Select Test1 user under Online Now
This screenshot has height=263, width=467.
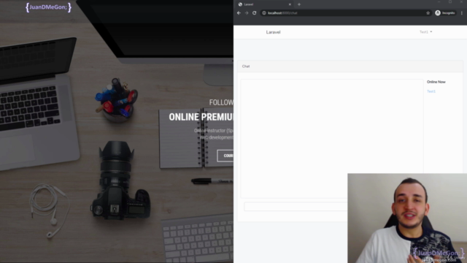(431, 91)
